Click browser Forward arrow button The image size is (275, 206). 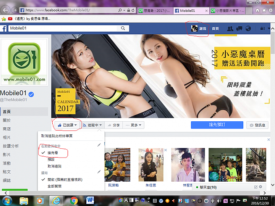(x=15, y=10)
